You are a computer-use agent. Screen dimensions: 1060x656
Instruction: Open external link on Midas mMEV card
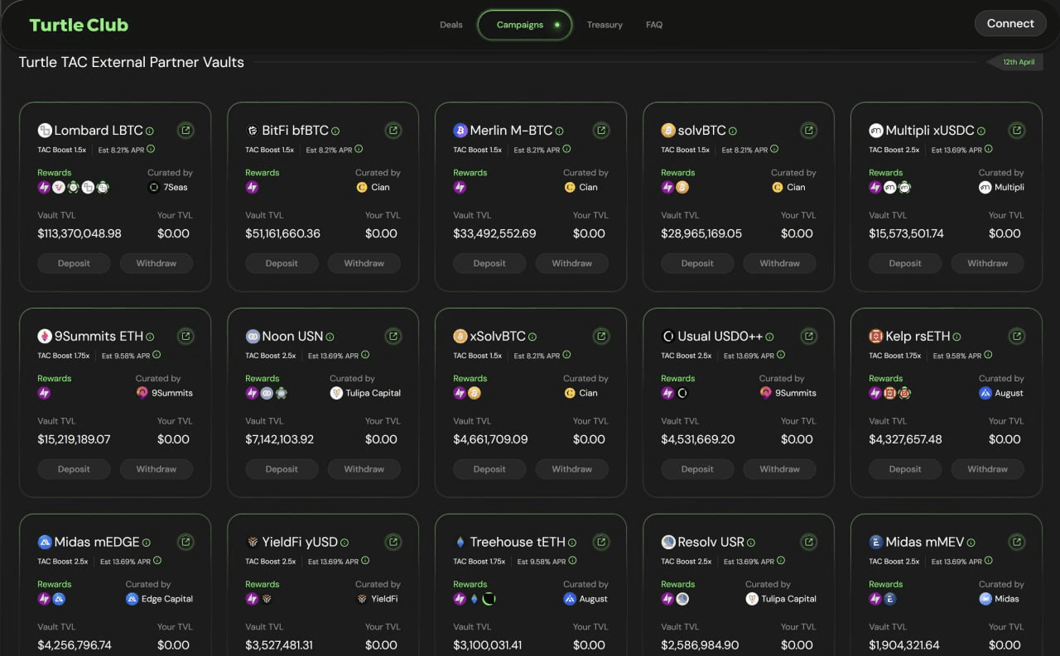pyautogui.click(x=1017, y=543)
